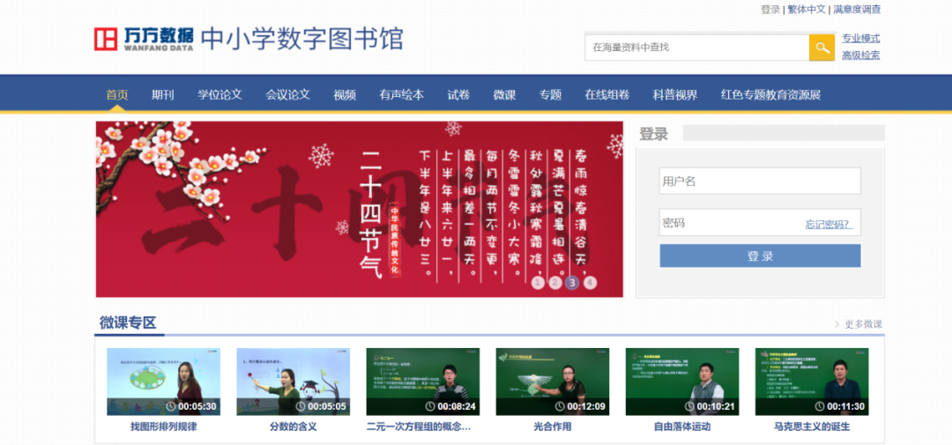Open the 首页 navigation tab
Image resolution: width=952 pixels, height=445 pixels.
[117, 94]
